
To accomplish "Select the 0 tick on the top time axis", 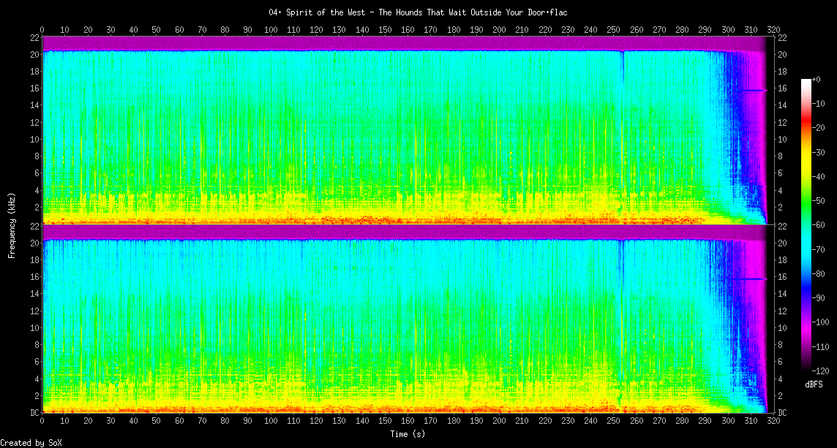I will click(42, 30).
